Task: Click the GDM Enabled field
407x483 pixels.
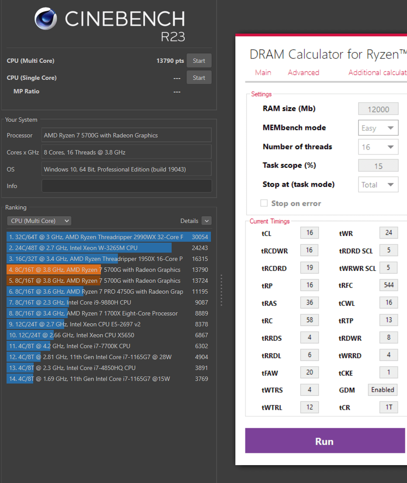Action: click(383, 390)
